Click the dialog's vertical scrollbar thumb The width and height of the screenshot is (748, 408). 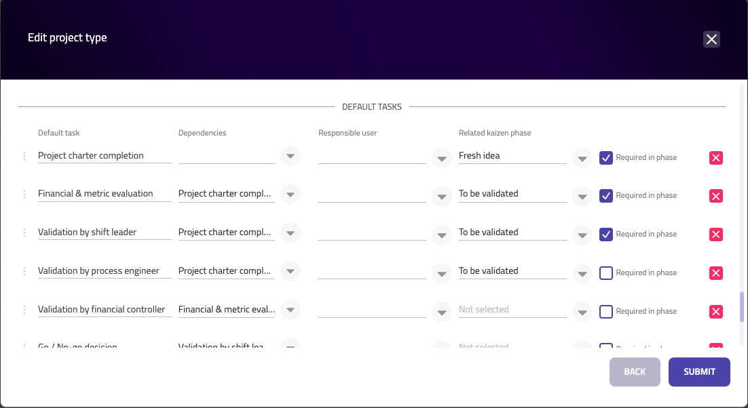[742, 306]
